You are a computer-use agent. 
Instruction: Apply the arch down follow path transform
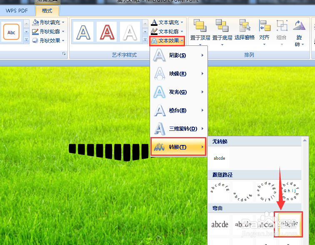[242, 191]
